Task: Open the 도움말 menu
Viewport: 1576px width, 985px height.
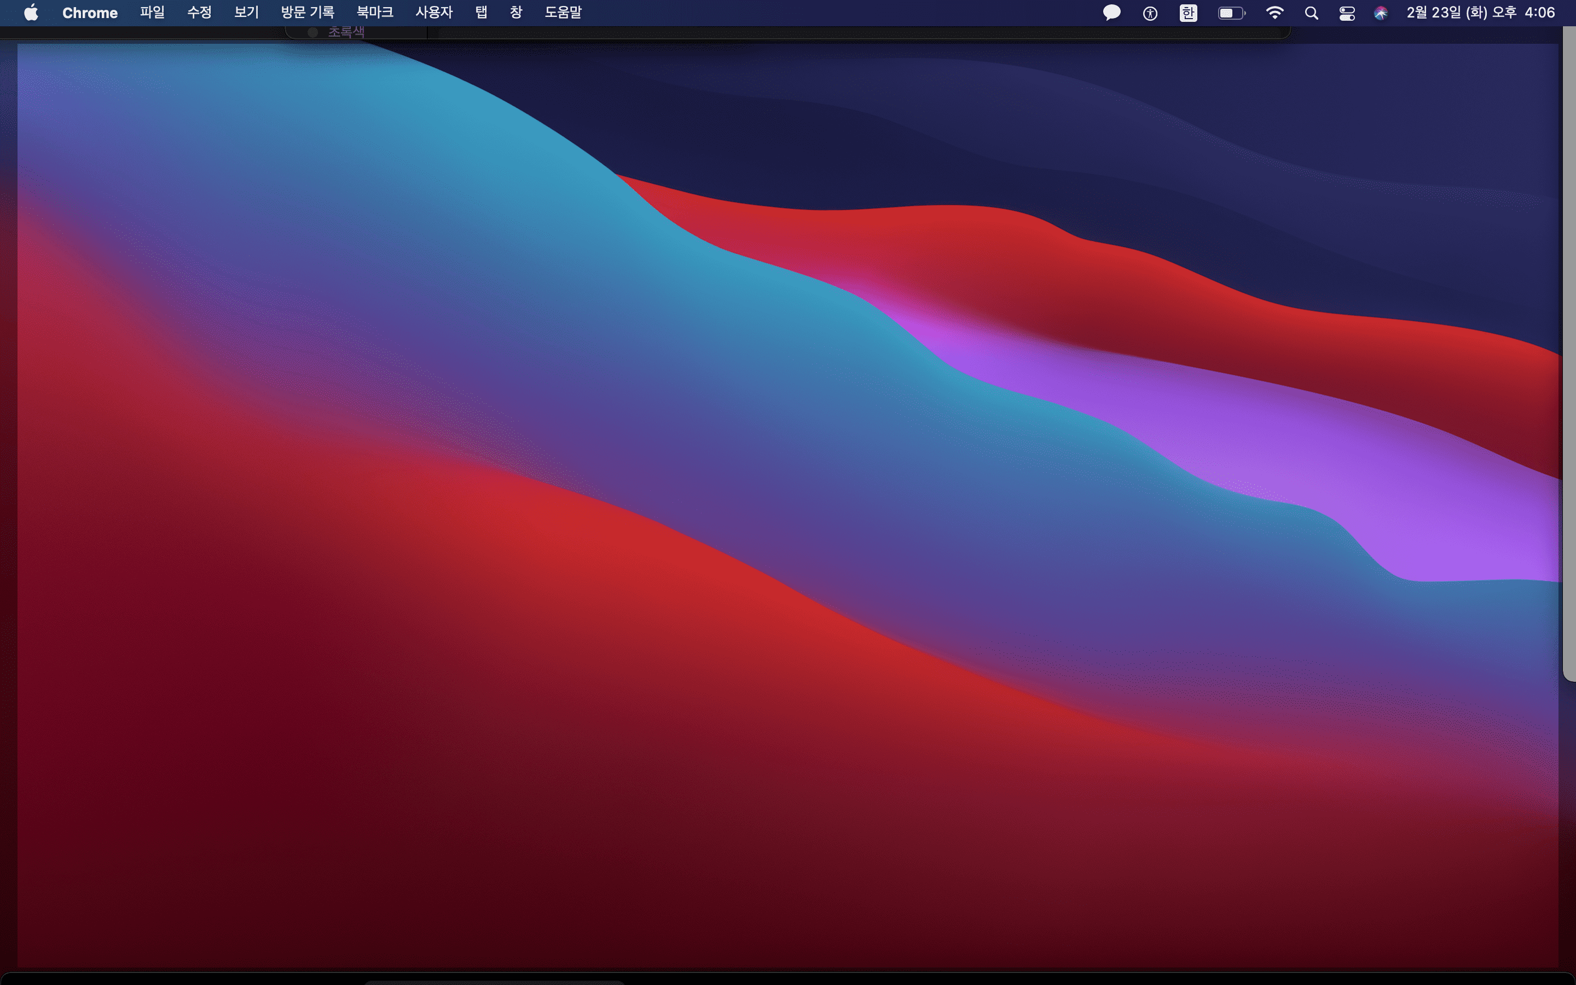Action: [563, 13]
